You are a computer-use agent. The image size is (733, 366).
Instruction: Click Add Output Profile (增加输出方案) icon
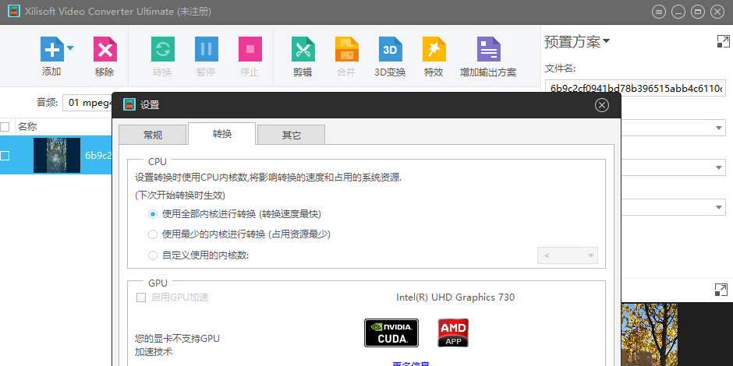click(x=488, y=51)
